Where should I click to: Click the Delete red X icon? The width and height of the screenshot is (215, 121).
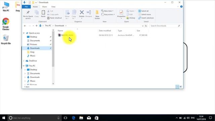pyautogui.click(x=82, y=12)
